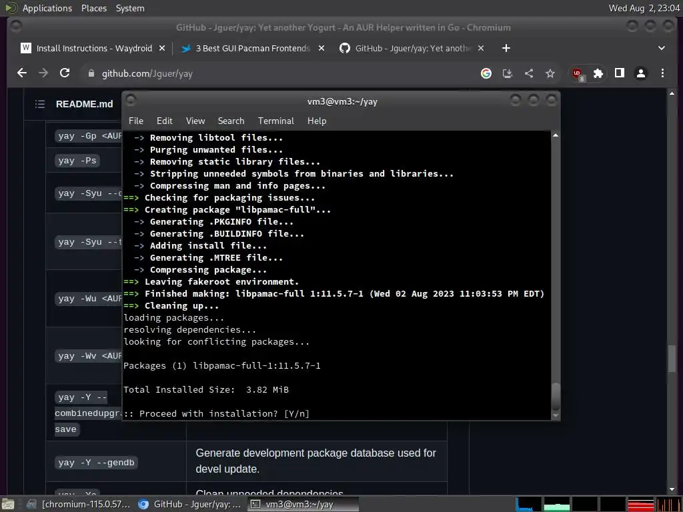Viewport: 683px width, 512px height.
Task: Go forward in Chromium
Action: [43, 73]
